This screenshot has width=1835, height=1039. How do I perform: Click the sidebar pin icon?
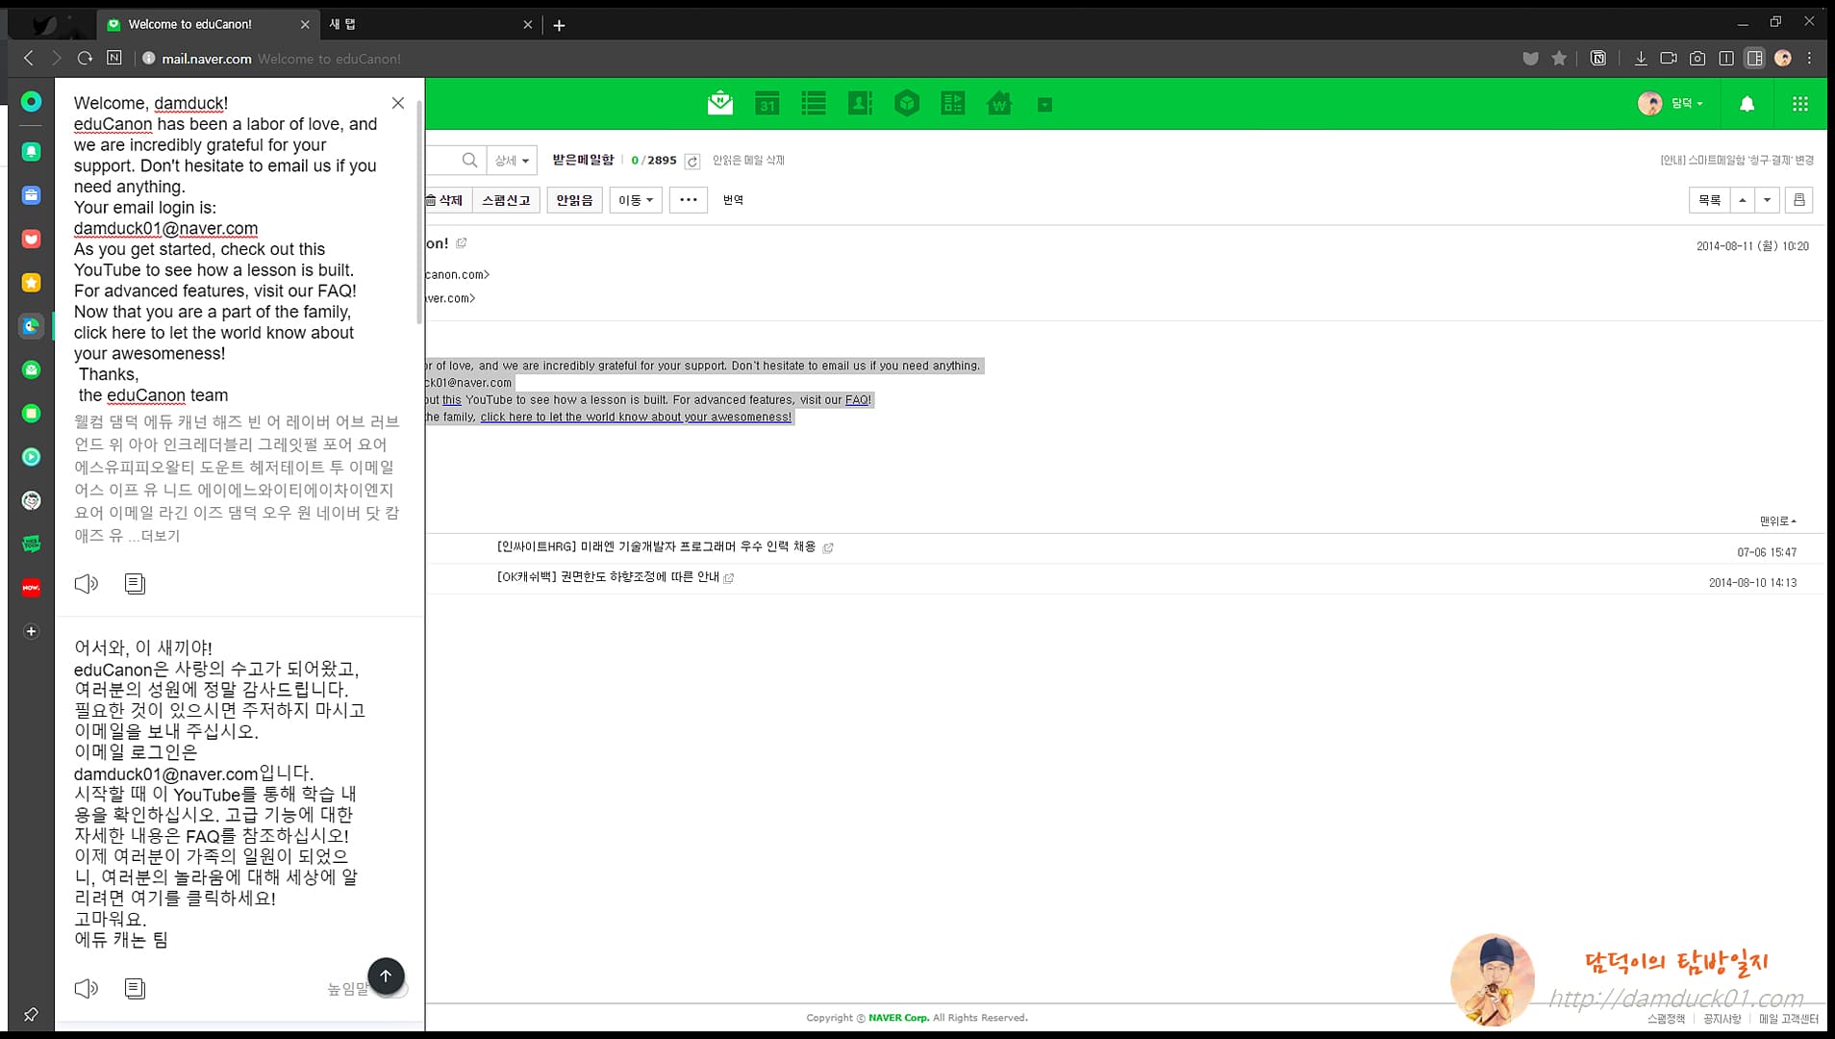click(x=31, y=1014)
